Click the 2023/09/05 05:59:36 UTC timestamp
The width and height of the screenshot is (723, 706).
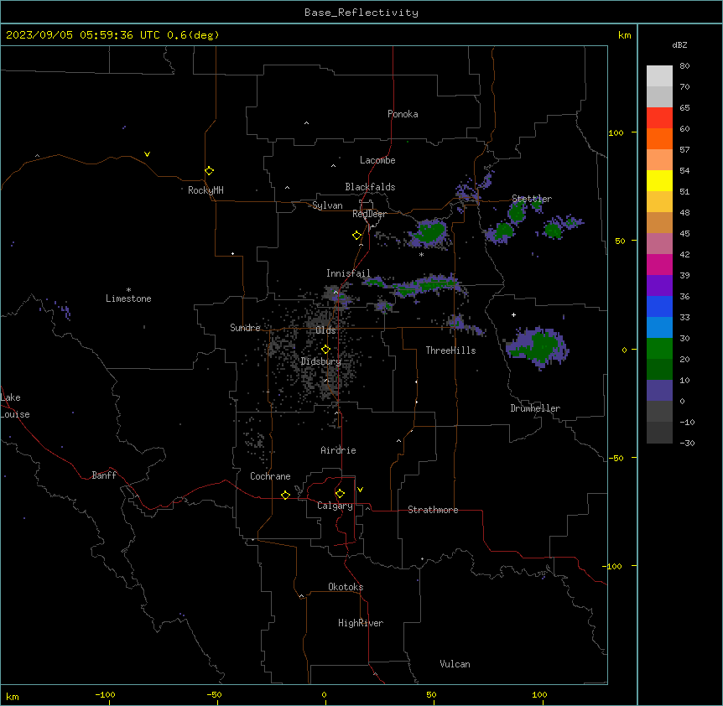(83, 35)
